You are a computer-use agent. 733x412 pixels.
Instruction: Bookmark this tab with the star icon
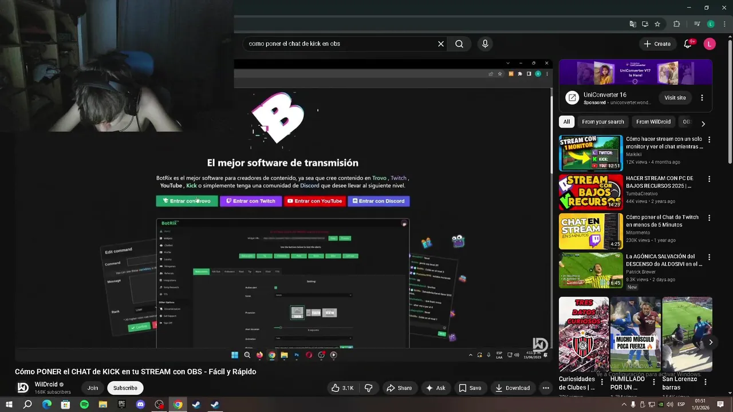(x=657, y=24)
